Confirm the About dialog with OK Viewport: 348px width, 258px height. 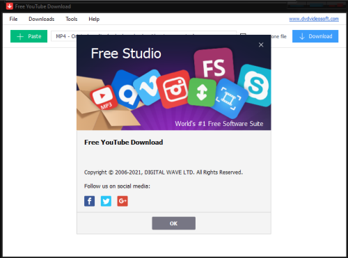(173, 223)
